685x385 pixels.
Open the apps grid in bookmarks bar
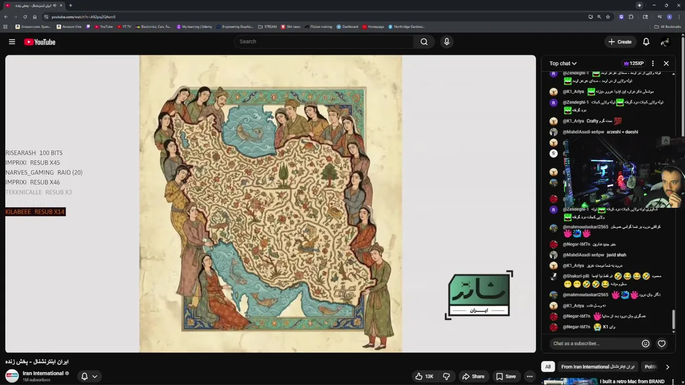coord(5,26)
